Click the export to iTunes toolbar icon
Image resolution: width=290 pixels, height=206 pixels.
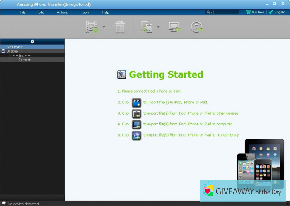click(196, 27)
